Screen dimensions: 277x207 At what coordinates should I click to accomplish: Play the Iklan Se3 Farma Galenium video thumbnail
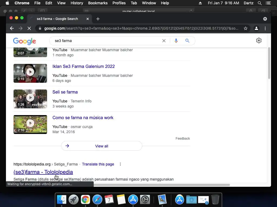pyautogui.click(x=30, y=73)
